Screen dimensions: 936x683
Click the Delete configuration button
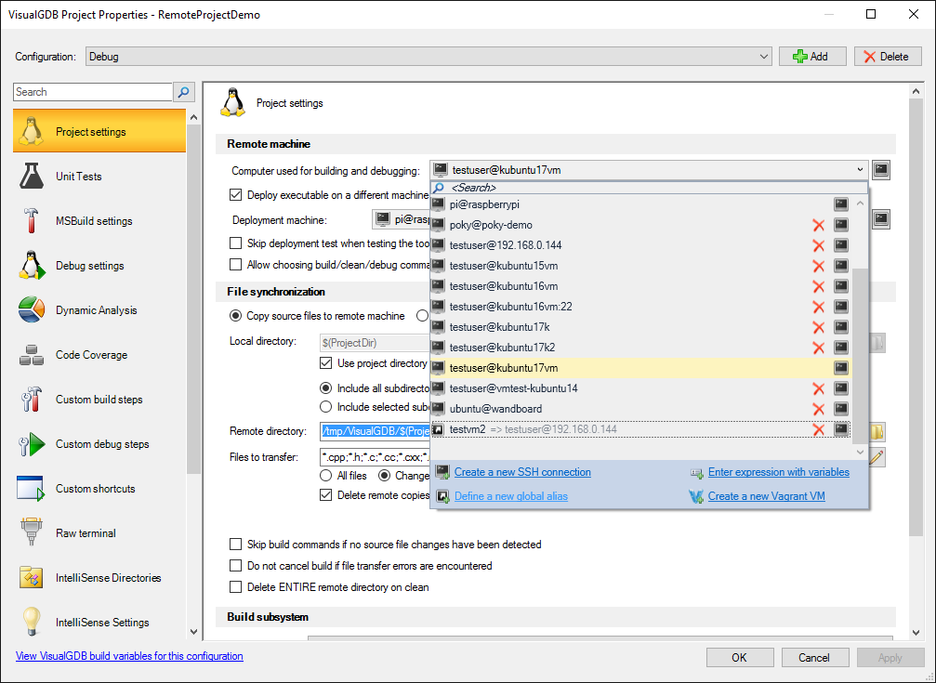click(888, 57)
